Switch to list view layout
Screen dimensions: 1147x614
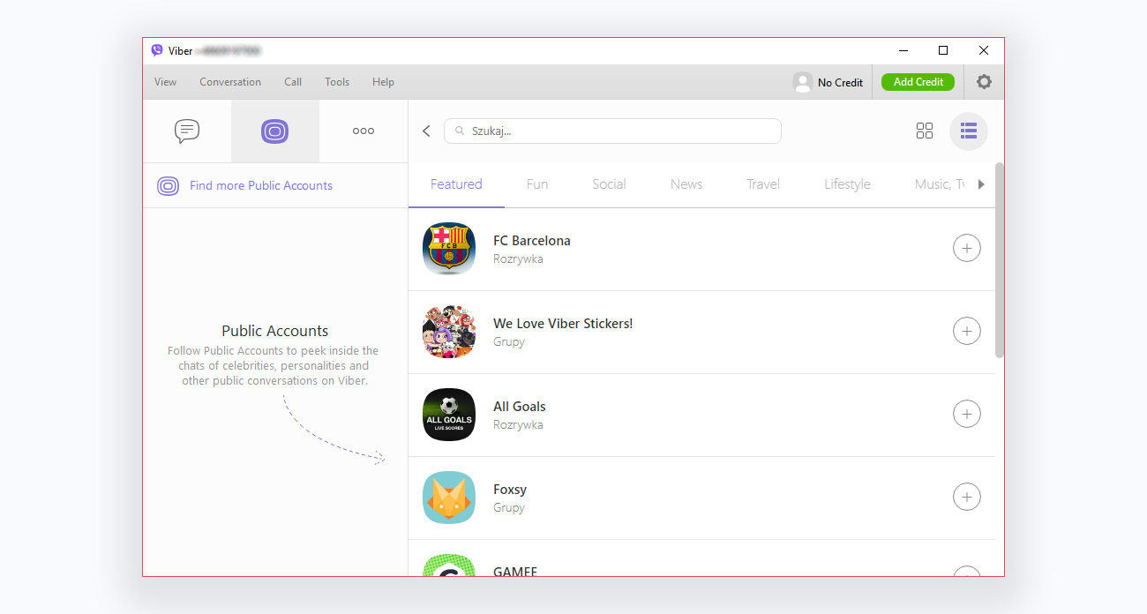coord(968,131)
